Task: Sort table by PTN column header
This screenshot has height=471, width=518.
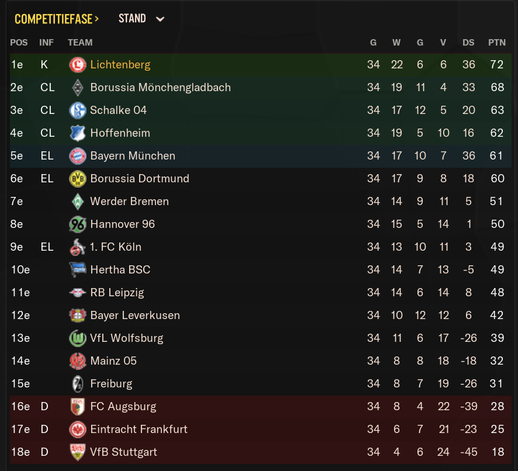Action: pyautogui.click(x=497, y=43)
